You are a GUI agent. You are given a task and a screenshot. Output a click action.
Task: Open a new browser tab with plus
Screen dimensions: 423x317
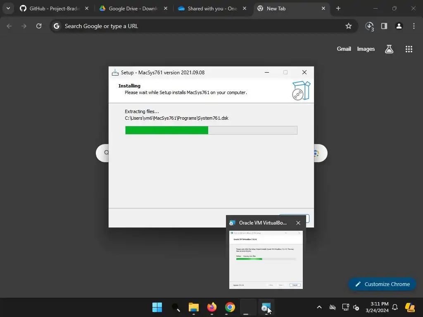tap(338, 8)
